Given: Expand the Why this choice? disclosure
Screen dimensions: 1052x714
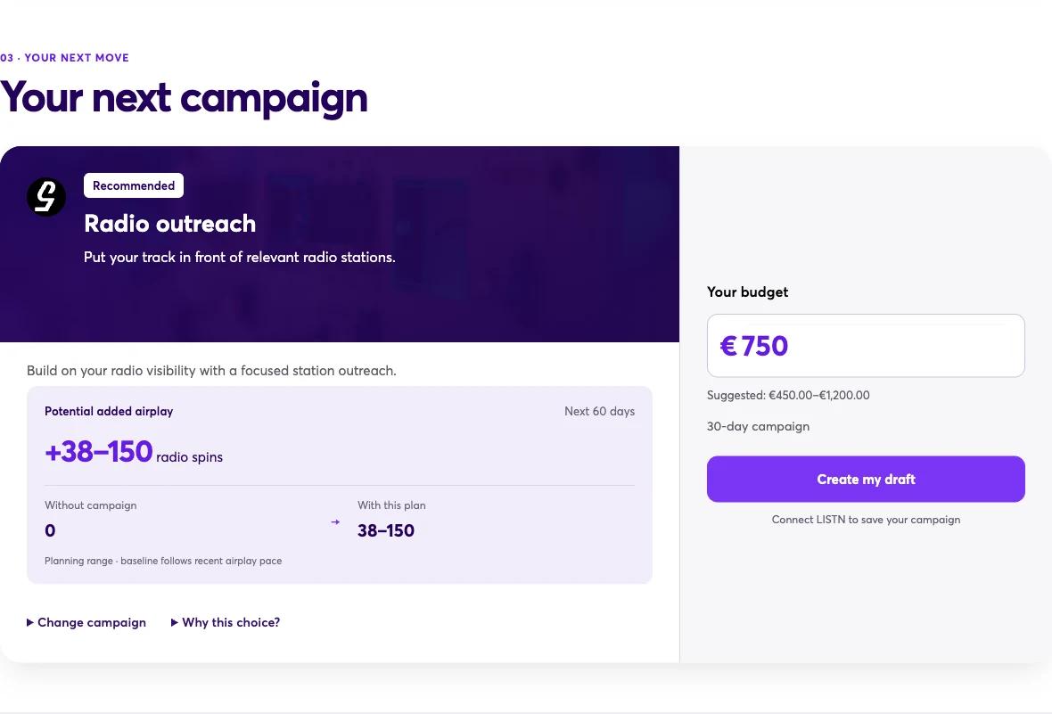Looking at the screenshot, I should coord(226,623).
